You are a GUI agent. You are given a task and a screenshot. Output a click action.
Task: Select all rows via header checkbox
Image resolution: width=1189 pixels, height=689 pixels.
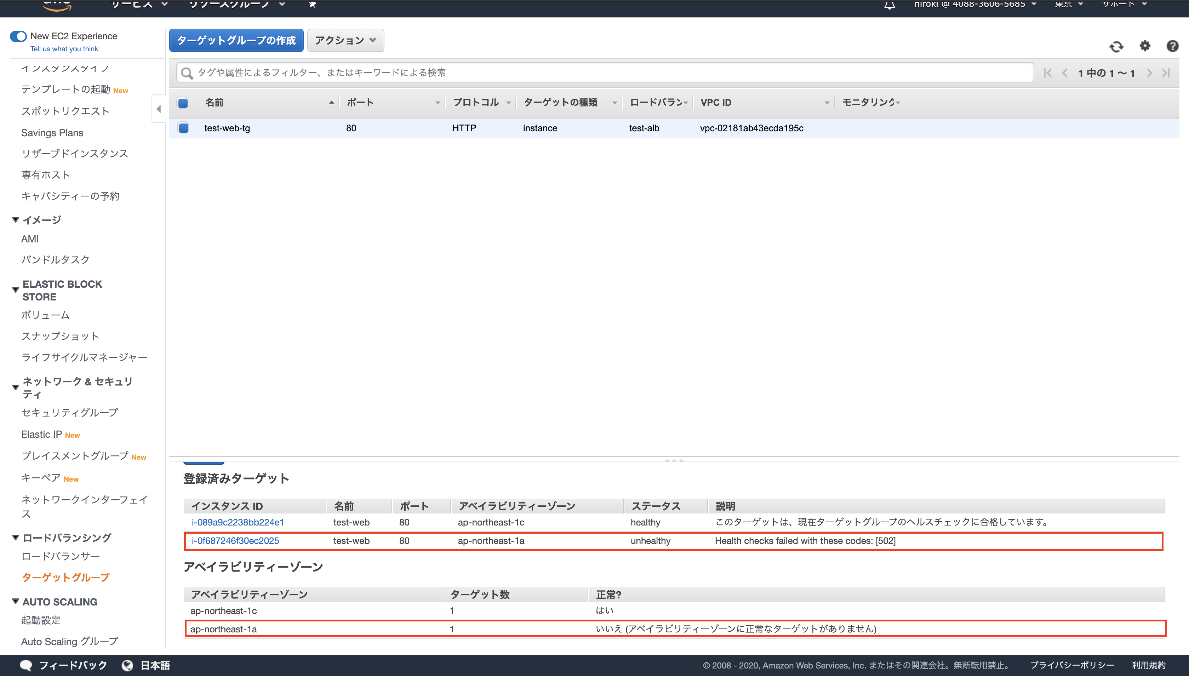[183, 102]
